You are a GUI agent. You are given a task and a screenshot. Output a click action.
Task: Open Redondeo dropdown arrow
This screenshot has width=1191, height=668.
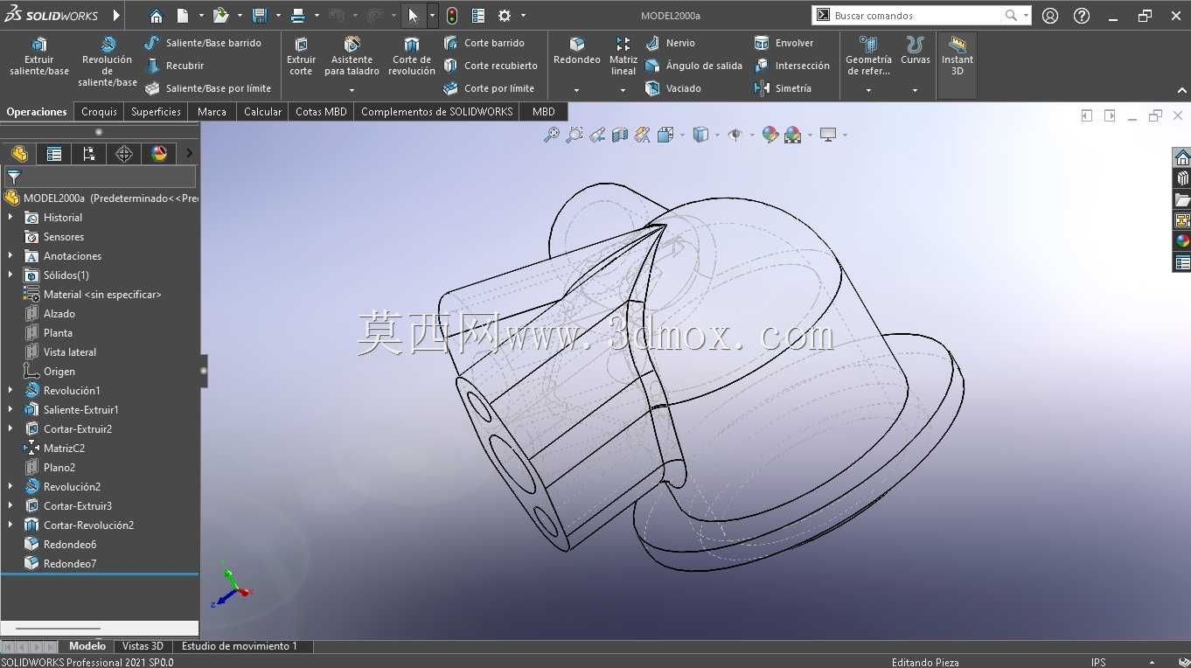[576, 89]
